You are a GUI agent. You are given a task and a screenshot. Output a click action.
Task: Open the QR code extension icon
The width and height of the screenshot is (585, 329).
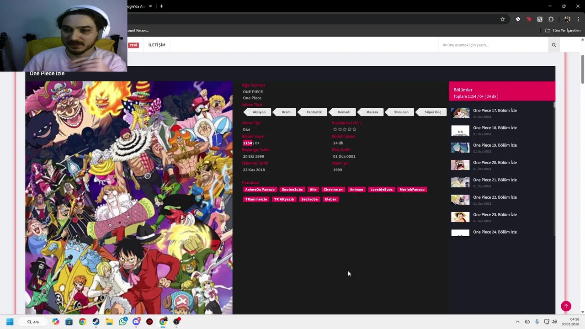click(x=540, y=19)
